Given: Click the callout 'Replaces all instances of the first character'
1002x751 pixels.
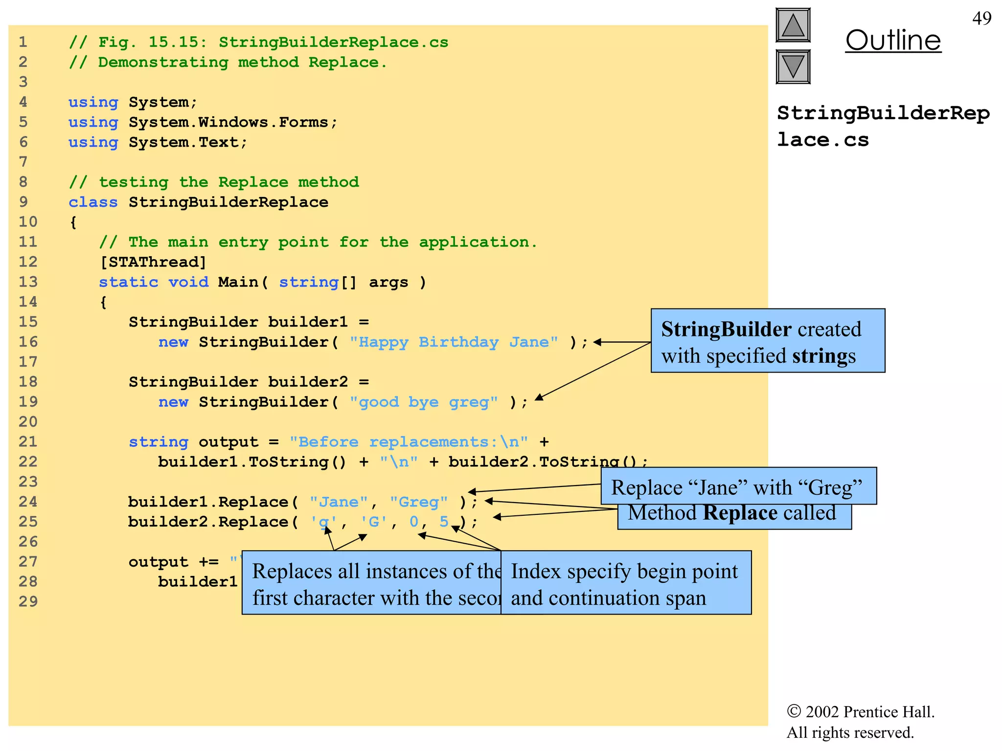Looking at the screenshot, I should (x=372, y=583).
